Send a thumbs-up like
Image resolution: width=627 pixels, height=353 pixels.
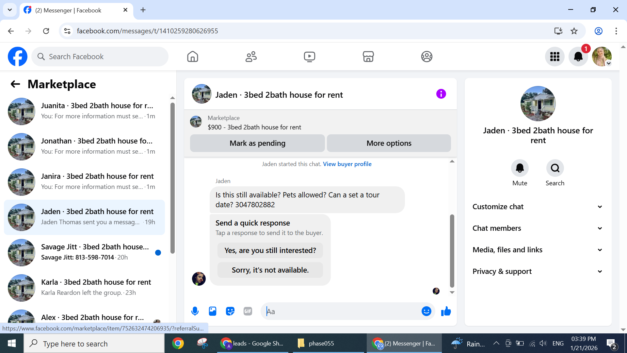(446, 311)
